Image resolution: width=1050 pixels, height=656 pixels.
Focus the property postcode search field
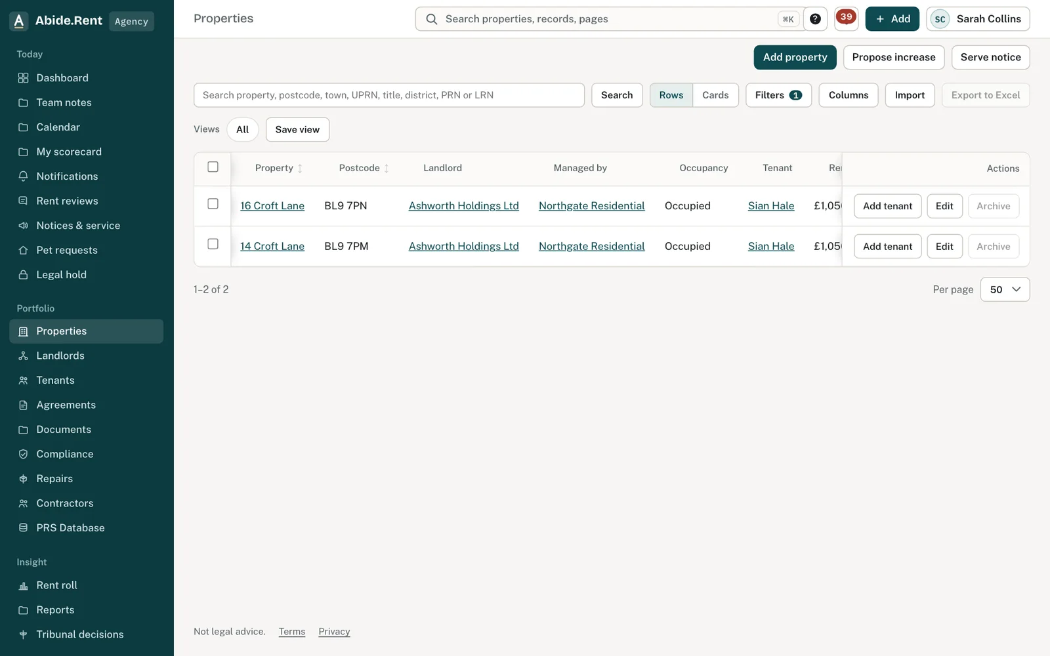[389, 95]
